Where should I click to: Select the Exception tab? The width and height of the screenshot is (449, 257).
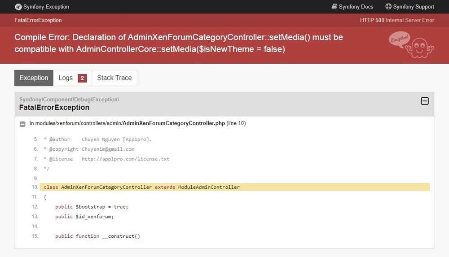(34, 78)
